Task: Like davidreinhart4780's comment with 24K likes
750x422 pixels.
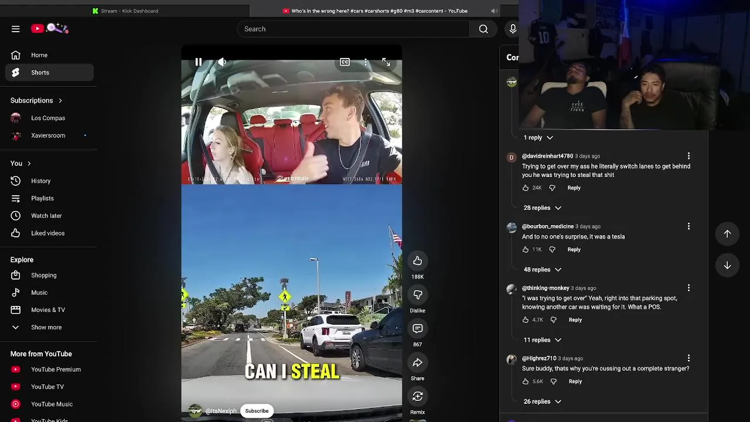Action: pyautogui.click(x=526, y=188)
